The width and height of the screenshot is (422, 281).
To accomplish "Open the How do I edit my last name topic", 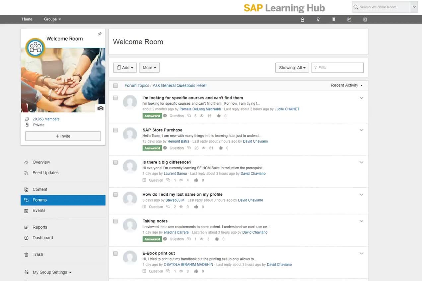I will tap(183, 194).
